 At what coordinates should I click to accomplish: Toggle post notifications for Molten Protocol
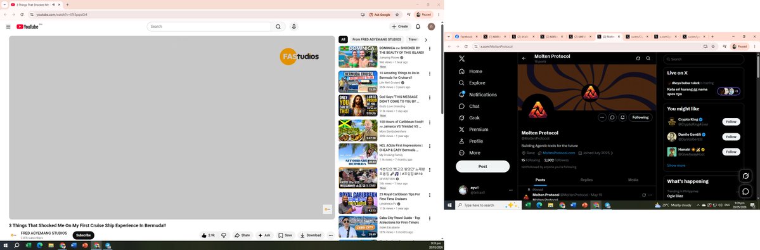click(x=622, y=117)
